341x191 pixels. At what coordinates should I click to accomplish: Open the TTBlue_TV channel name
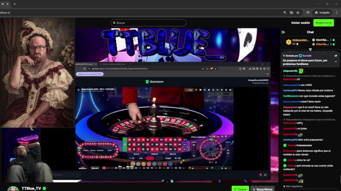coord(31,188)
